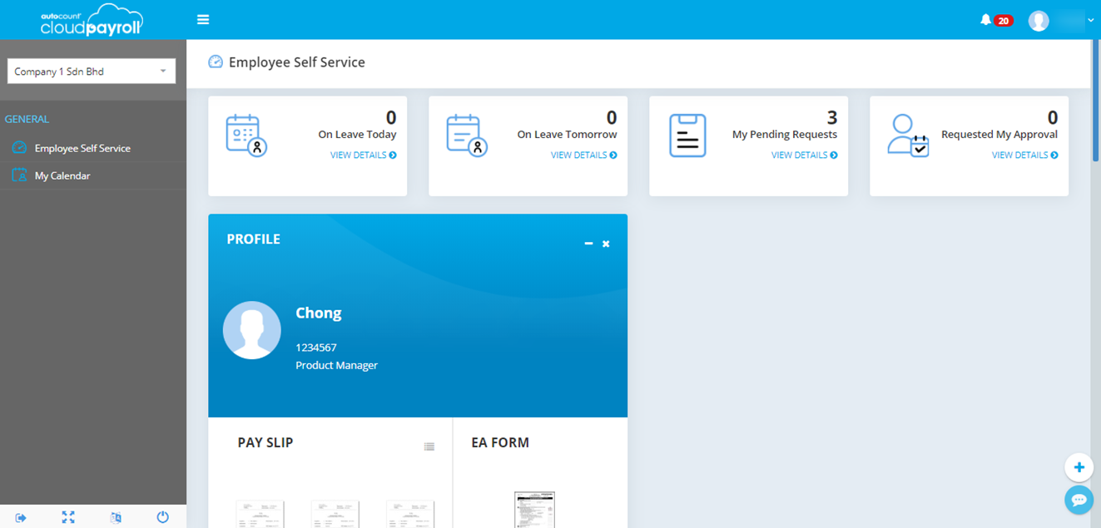Toggle the hamburger sidebar menu
1101x528 pixels.
[203, 20]
